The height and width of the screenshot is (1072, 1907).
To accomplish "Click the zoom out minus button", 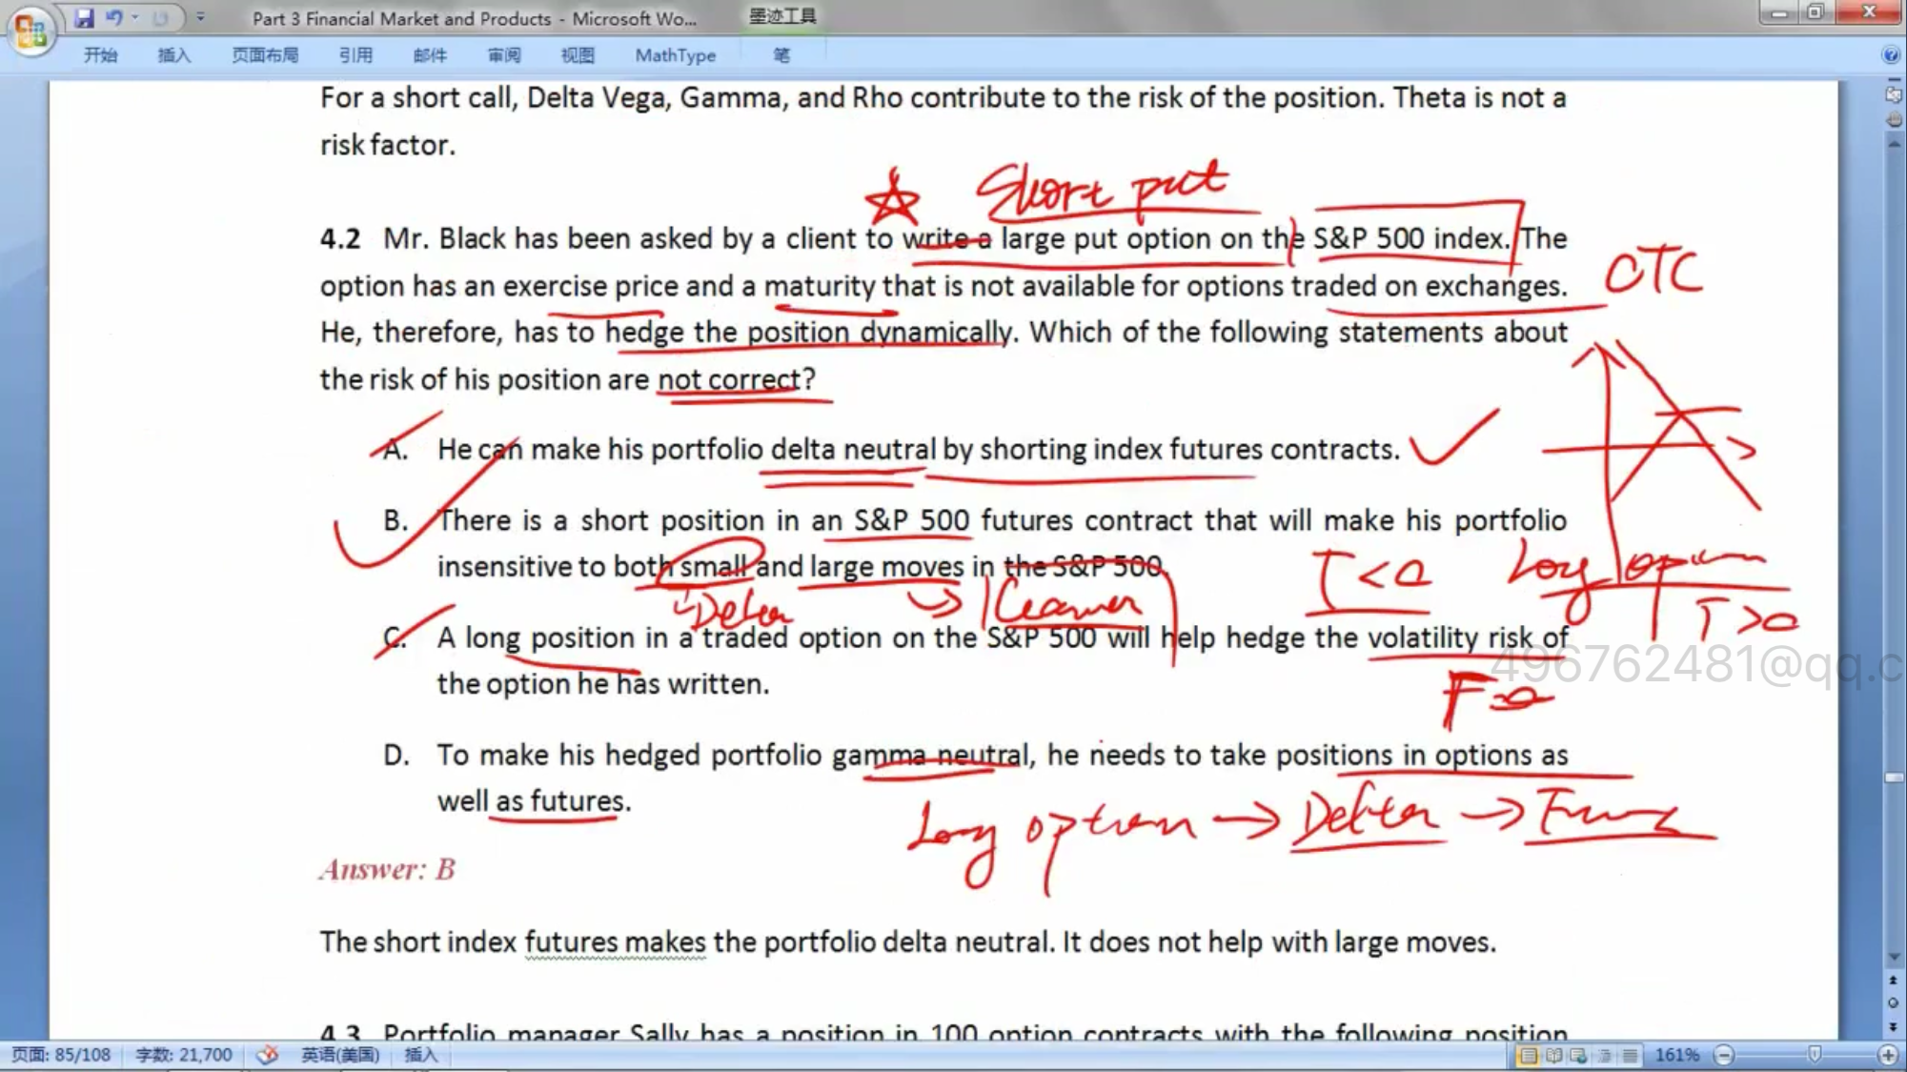I will (x=1723, y=1055).
